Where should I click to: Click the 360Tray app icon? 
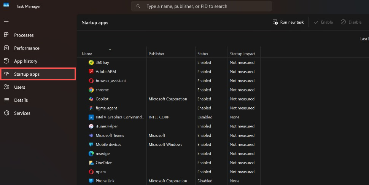(x=91, y=62)
